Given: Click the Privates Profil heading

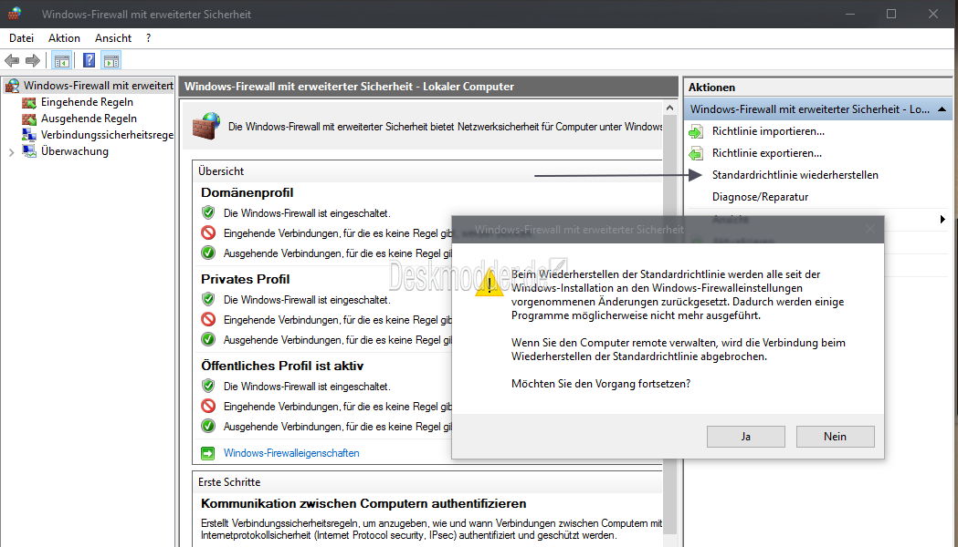Looking at the screenshot, I should click(245, 279).
